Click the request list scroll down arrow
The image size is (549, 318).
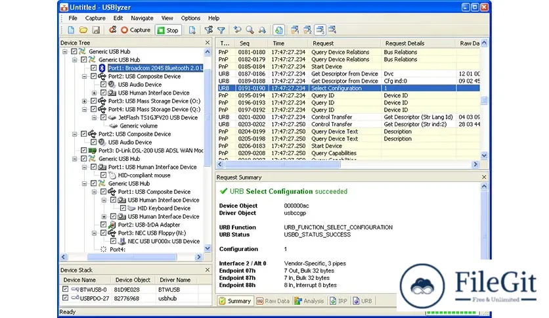coord(484,156)
